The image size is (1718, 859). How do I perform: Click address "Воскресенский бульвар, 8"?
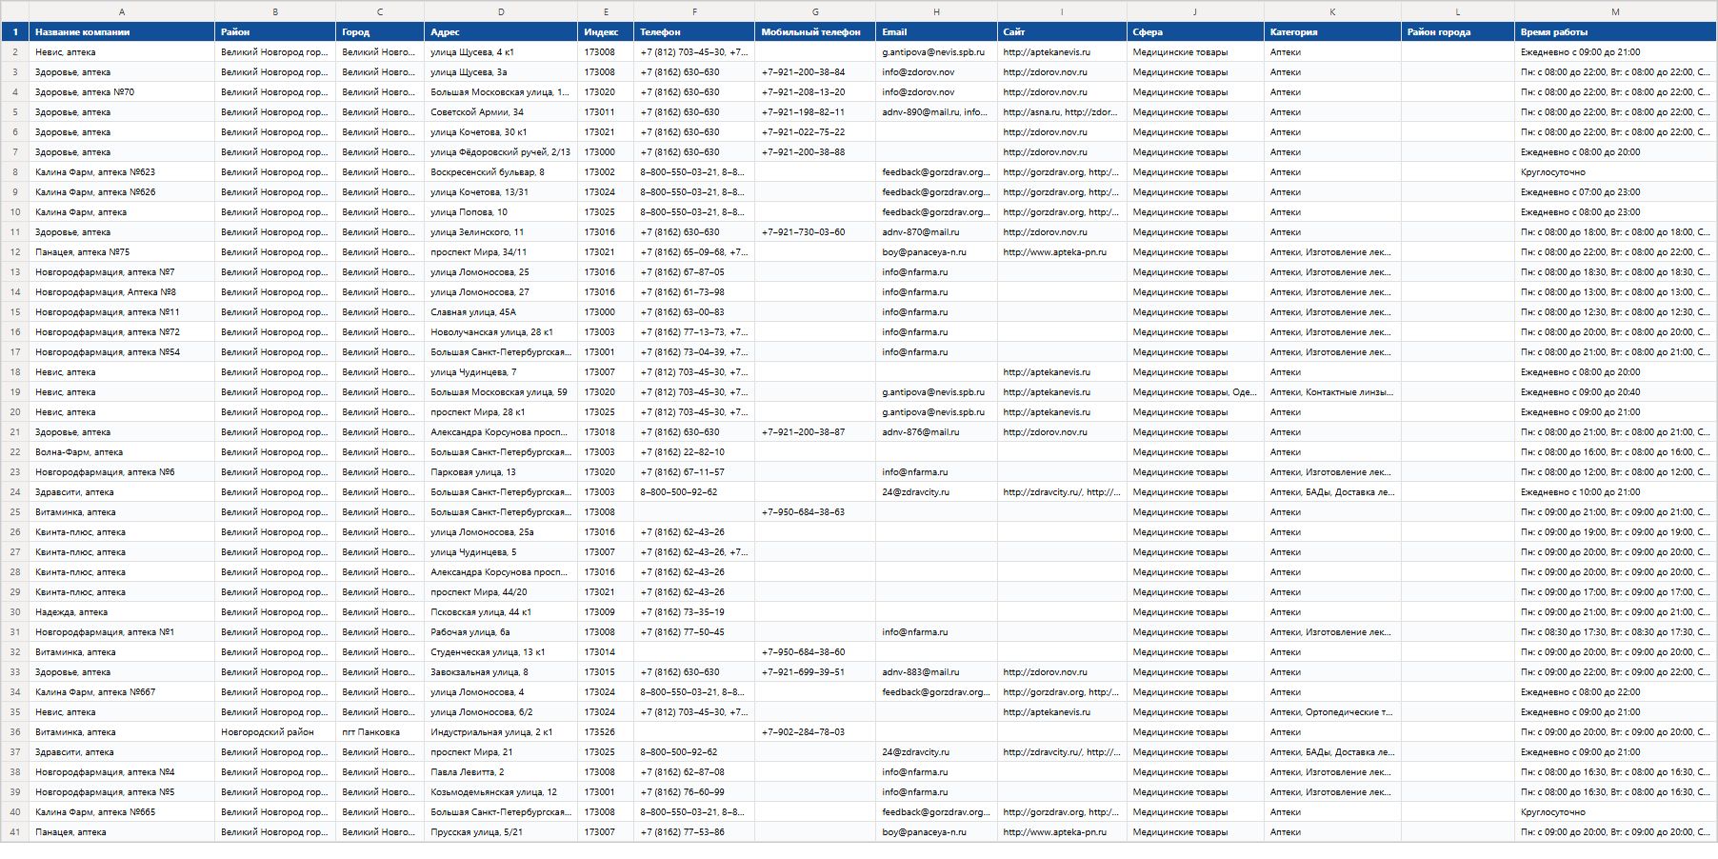click(501, 172)
